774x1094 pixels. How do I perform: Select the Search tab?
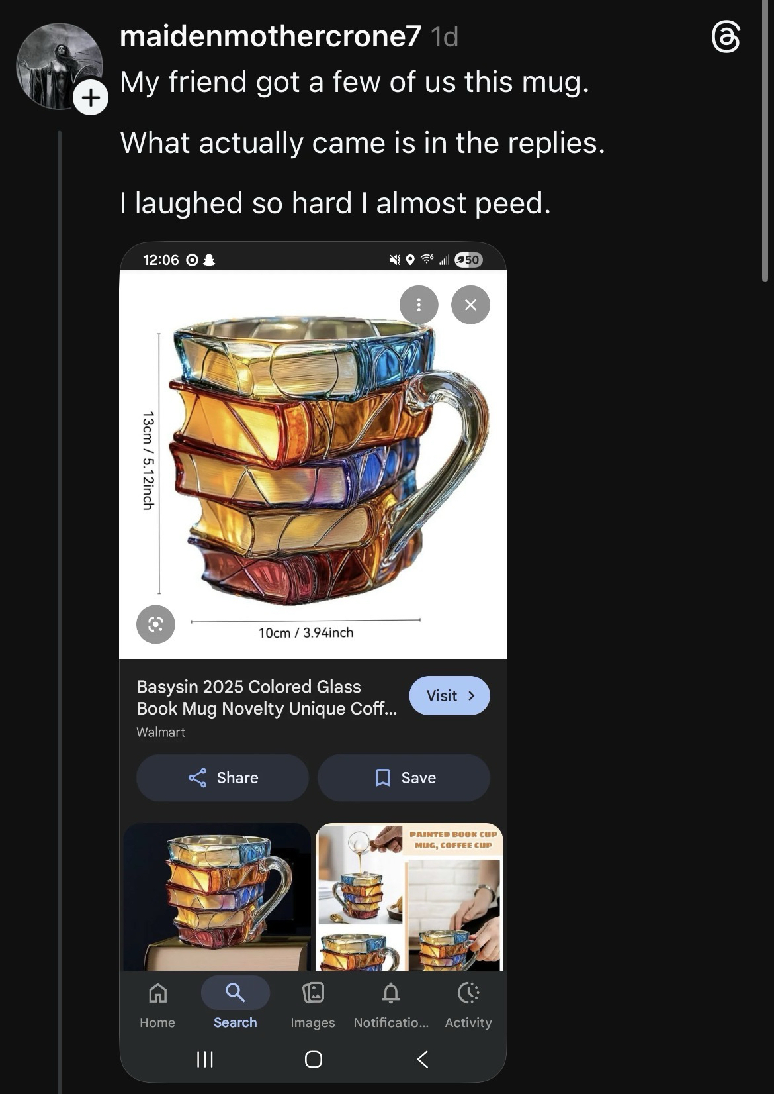pos(235,1004)
